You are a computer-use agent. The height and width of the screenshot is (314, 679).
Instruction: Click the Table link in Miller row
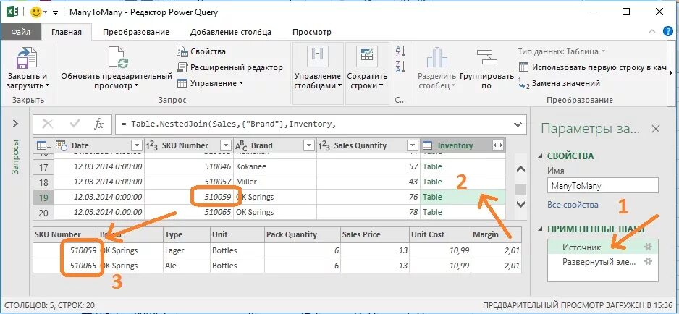click(x=432, y=182)
